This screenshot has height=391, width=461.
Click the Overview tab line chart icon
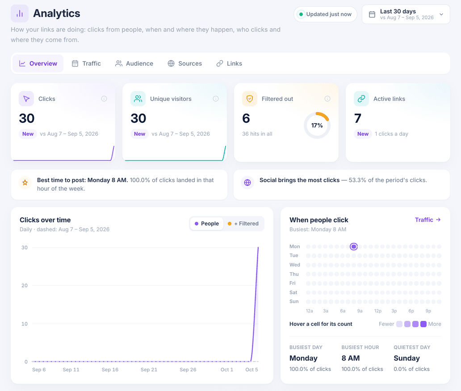[x=22, y=63]
